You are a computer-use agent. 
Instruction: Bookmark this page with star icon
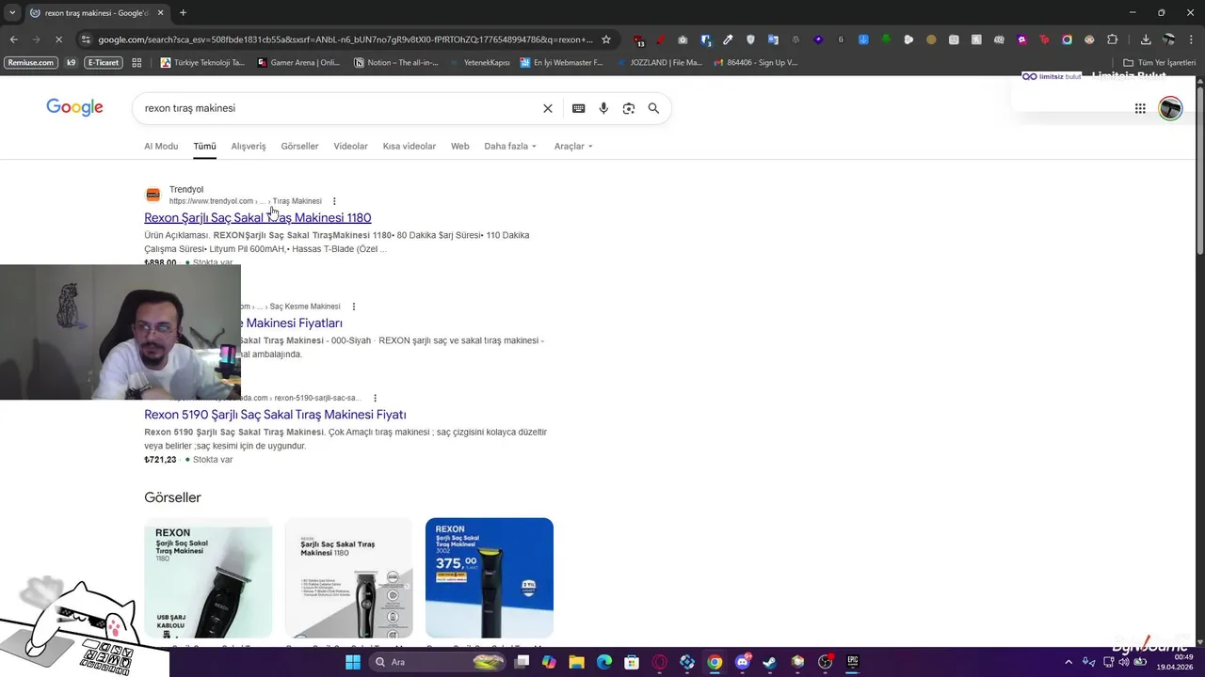pos(606,39)
